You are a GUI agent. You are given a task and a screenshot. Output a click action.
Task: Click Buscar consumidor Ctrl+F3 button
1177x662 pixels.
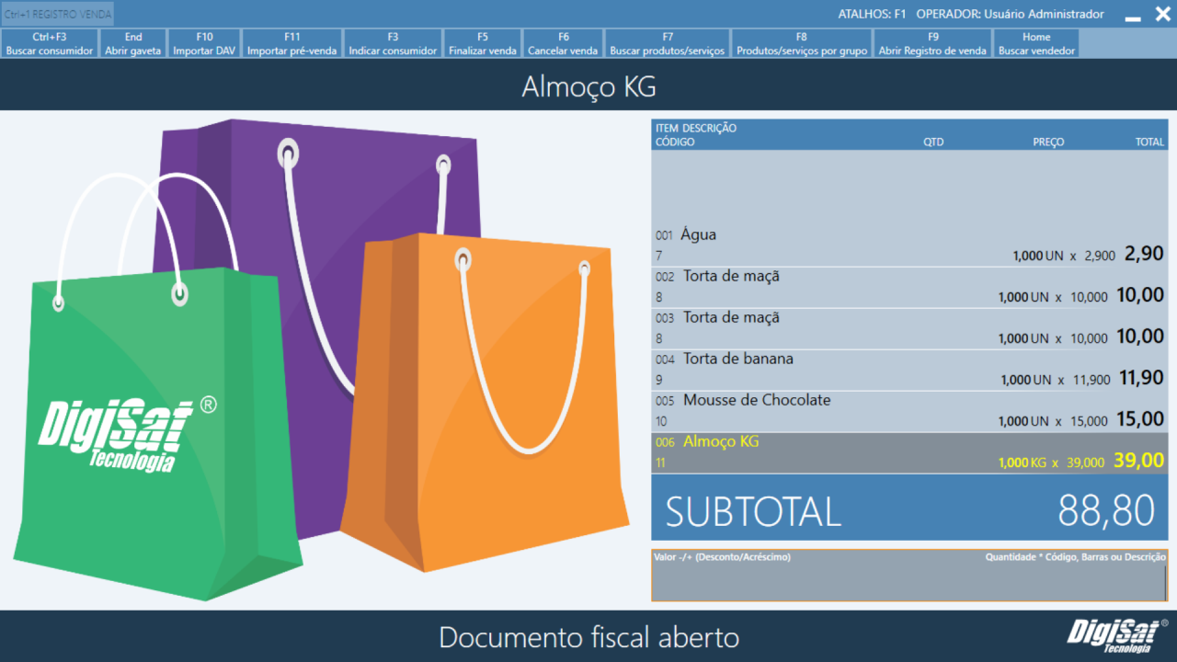(x=50, y=44)
